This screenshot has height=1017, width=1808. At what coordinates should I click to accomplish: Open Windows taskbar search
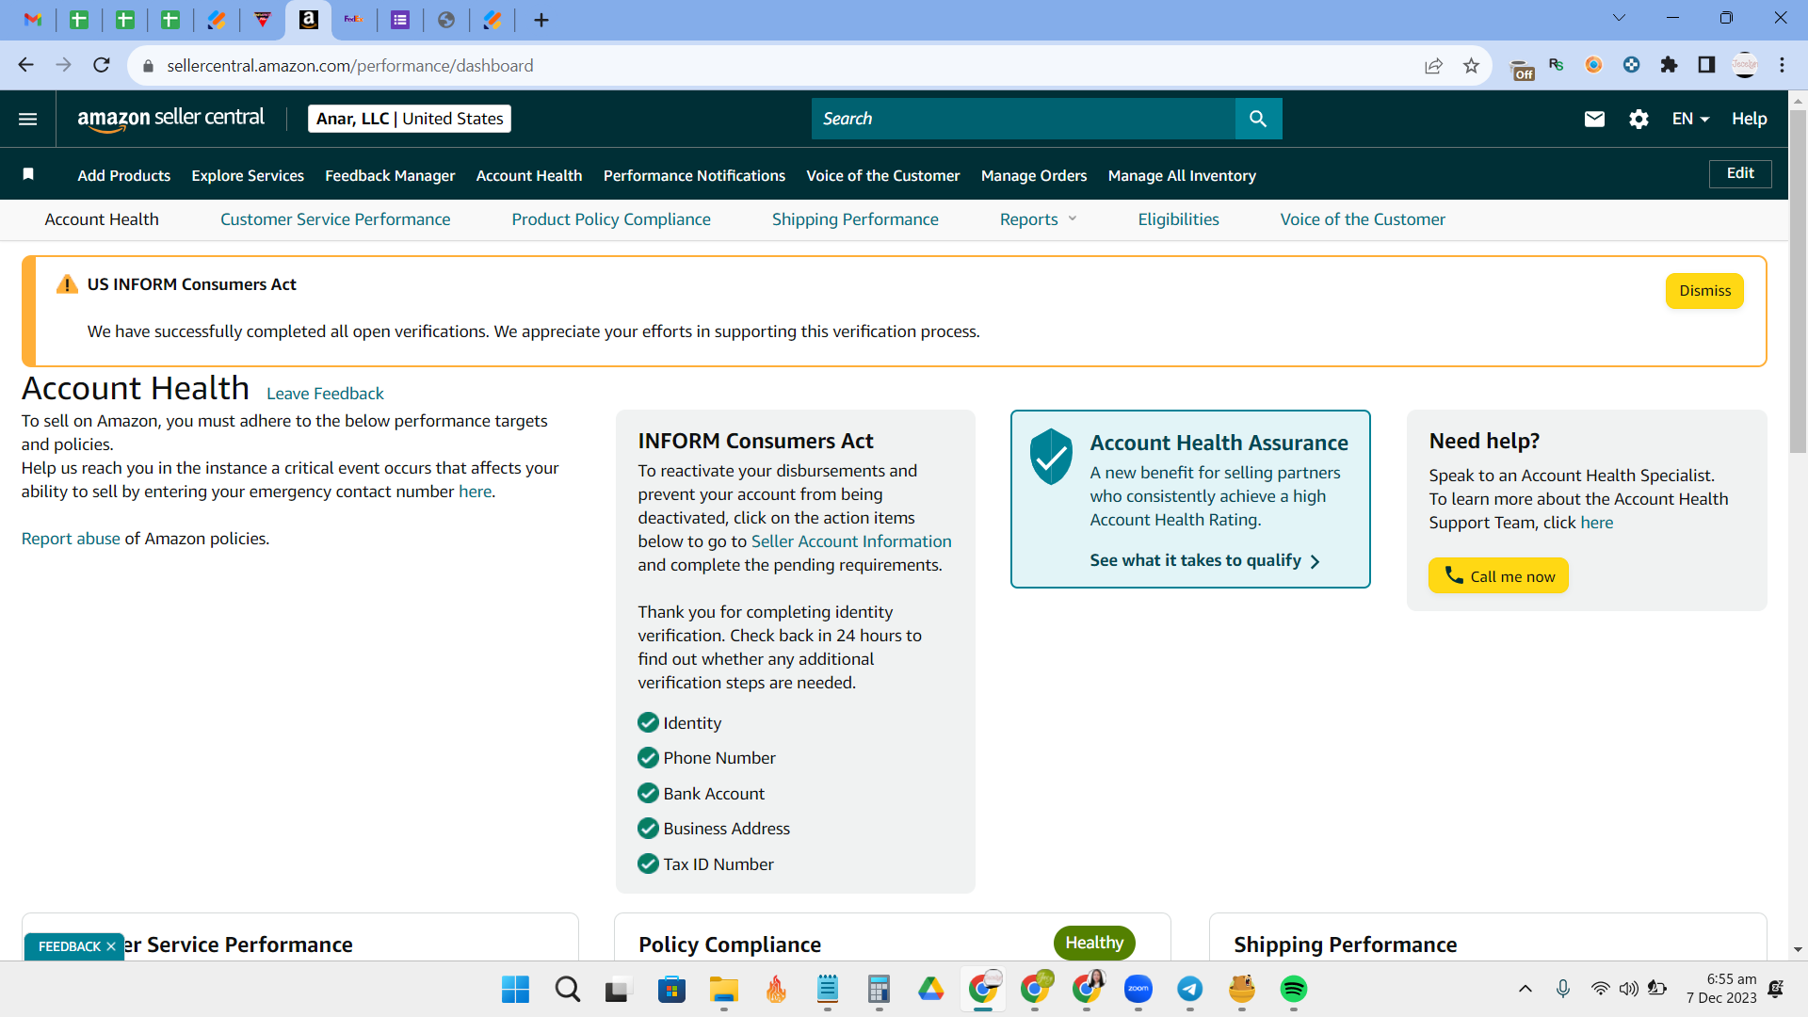click(567, 989)
